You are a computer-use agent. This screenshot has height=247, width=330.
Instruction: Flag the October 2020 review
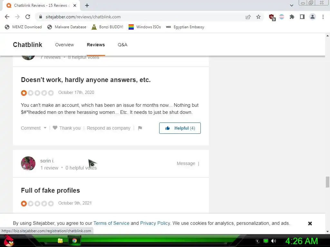140,128
